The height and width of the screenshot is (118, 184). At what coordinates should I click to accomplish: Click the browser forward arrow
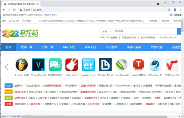coord(9,10)
